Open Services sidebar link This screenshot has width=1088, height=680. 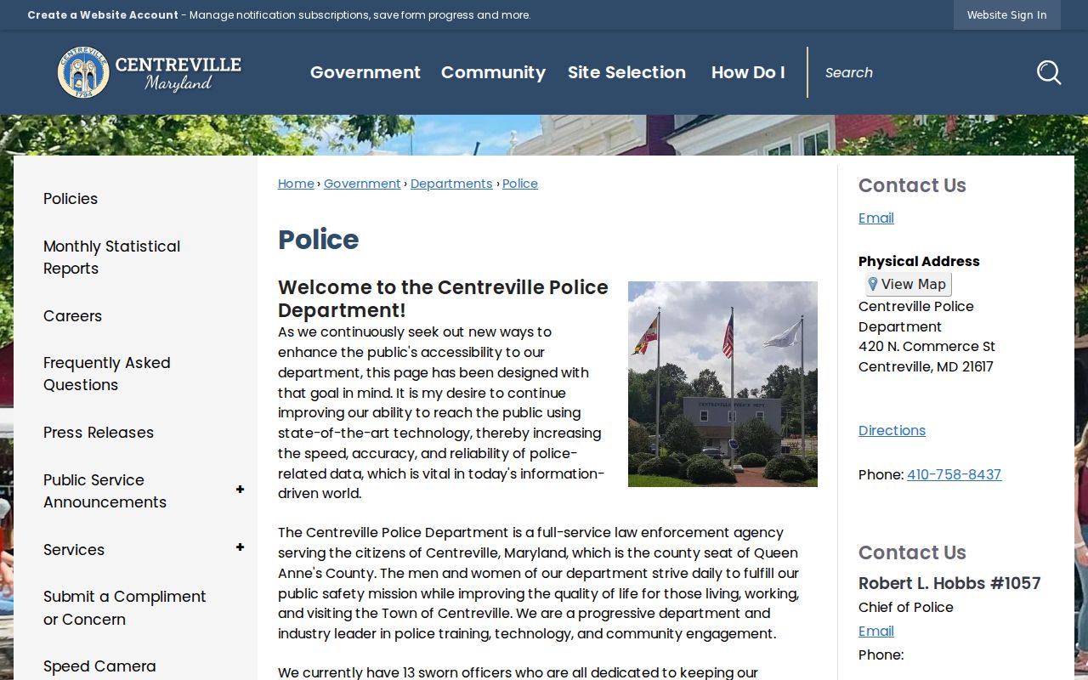74,549
